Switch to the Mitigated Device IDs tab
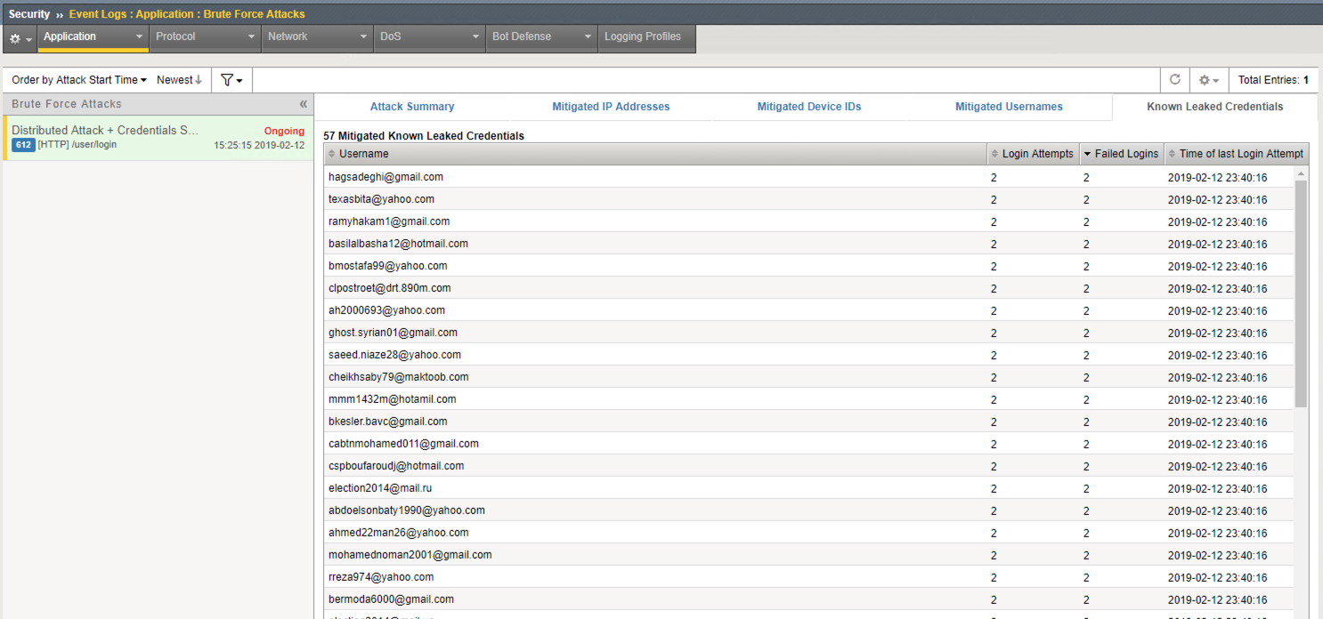 (x=809, y=107)
